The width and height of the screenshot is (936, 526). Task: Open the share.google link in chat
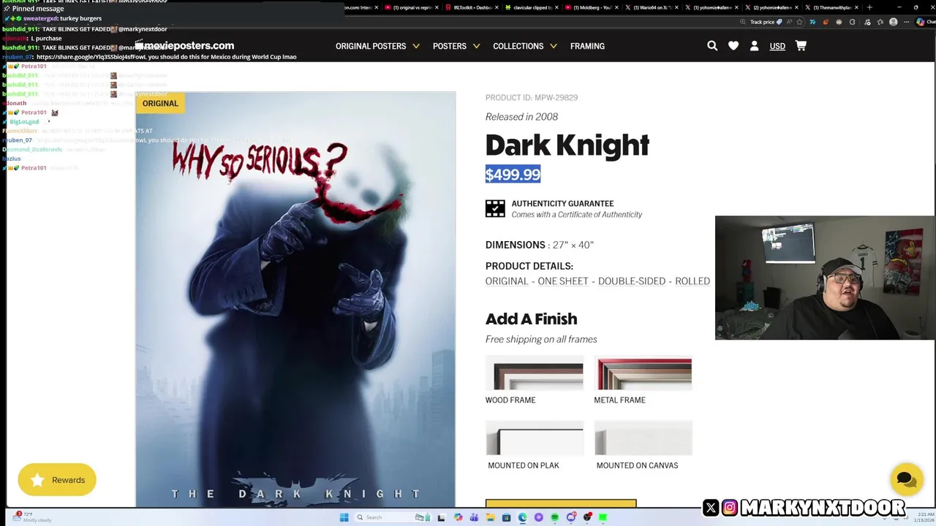91,56
